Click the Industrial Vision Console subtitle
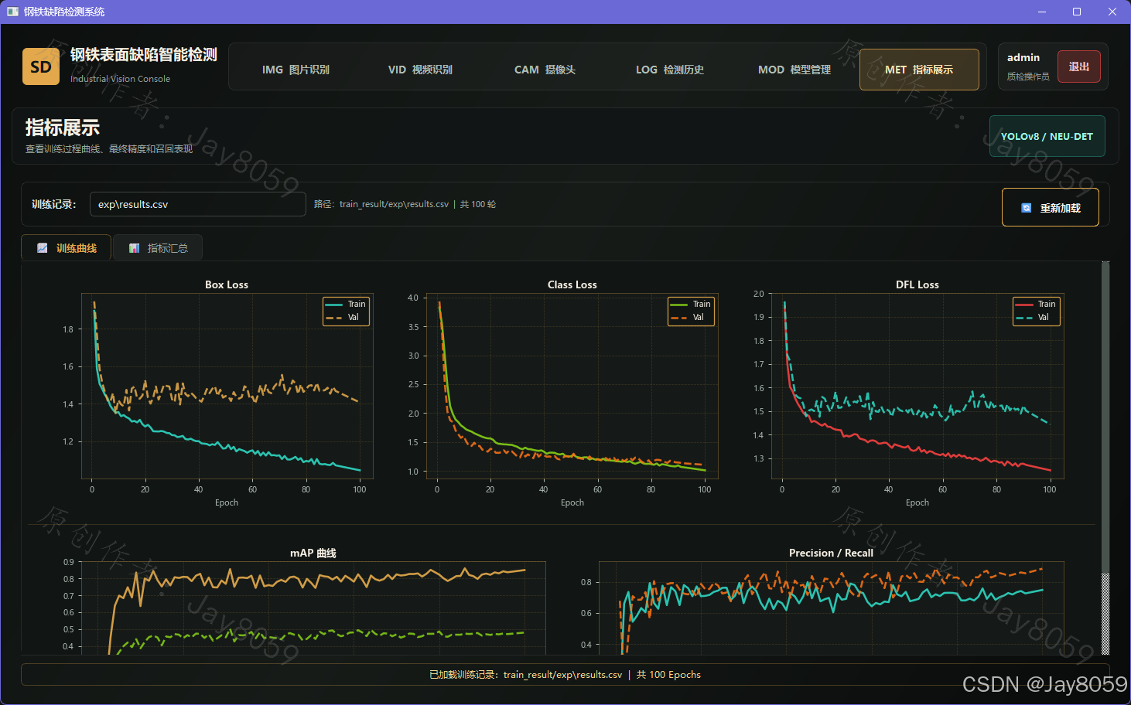1131x705 pixels. pyautogui.click(x=121, y=79)
